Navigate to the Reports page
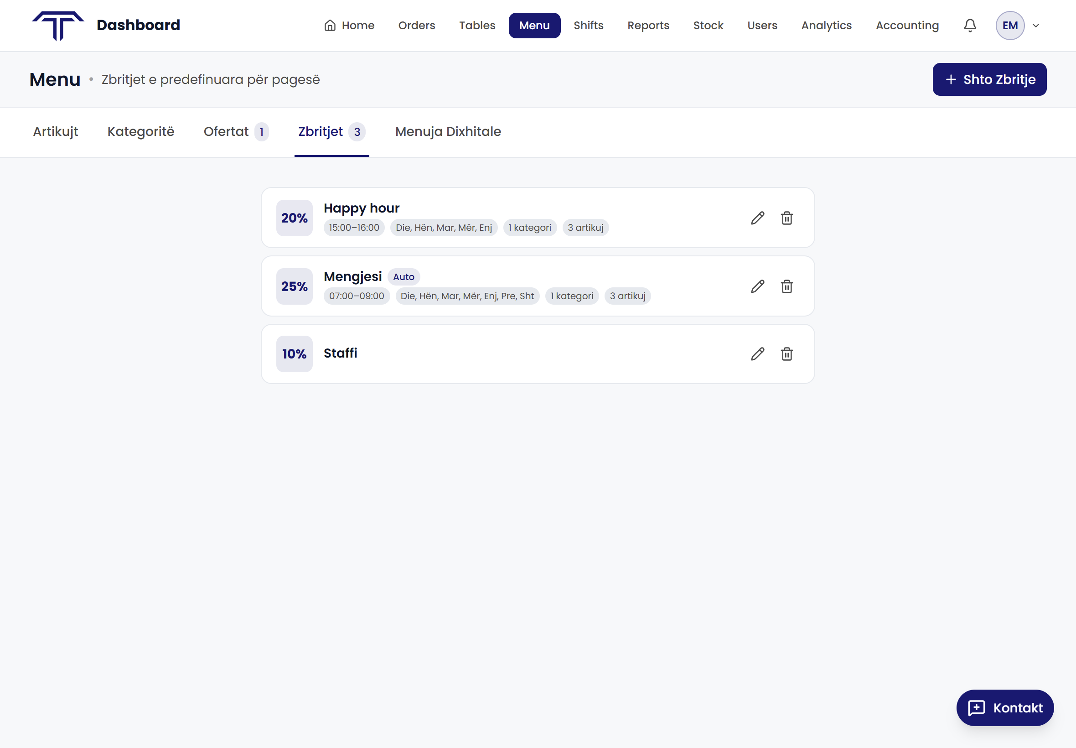 648,25
